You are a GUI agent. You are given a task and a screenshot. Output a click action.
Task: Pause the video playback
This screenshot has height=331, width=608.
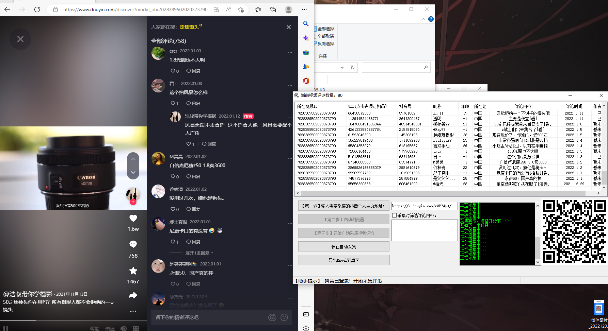pos(6,328)
